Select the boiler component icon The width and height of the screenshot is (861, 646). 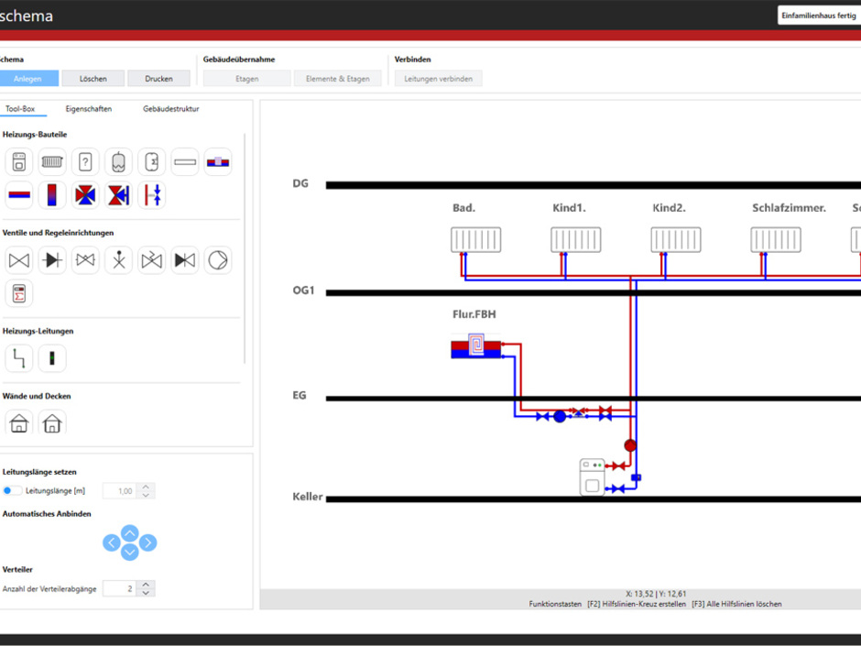tap(19, 161)
